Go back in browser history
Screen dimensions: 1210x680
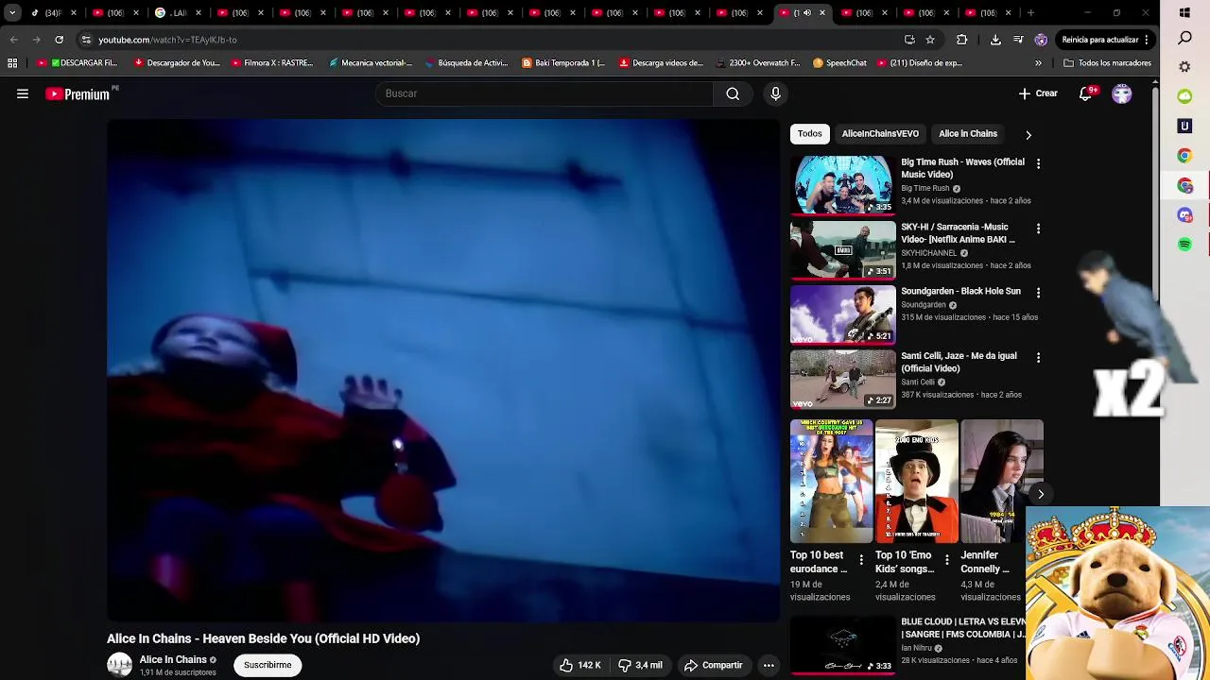(13, 40)
